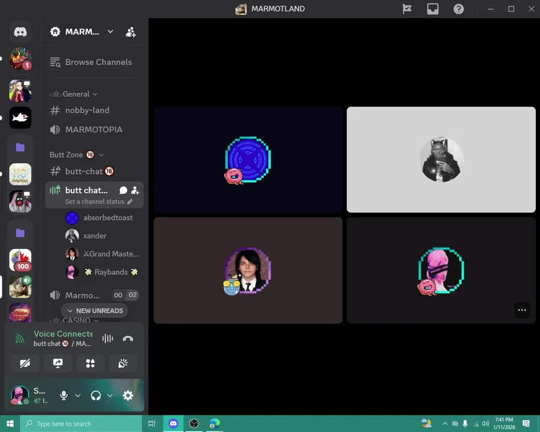Screen dimensions: 540x432
Task: Mute the microphone
Action: (64, 395)
